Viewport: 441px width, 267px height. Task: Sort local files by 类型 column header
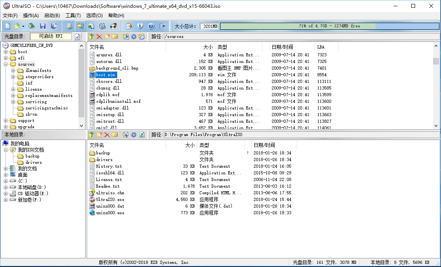[x=221, y=145]
